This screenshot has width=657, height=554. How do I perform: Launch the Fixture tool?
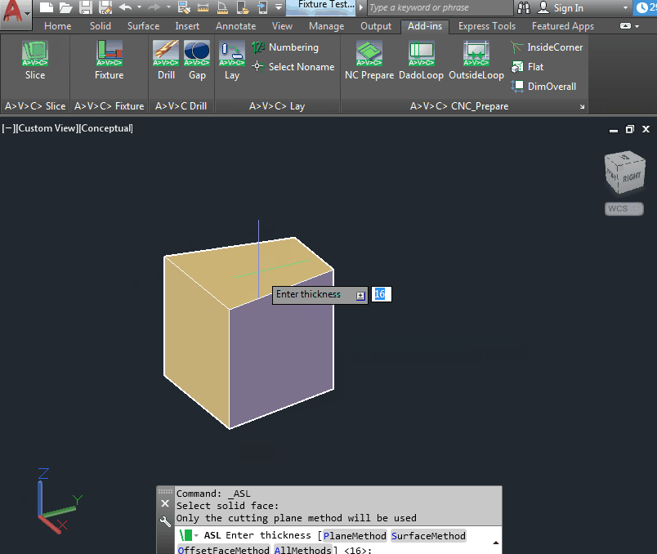109,60
